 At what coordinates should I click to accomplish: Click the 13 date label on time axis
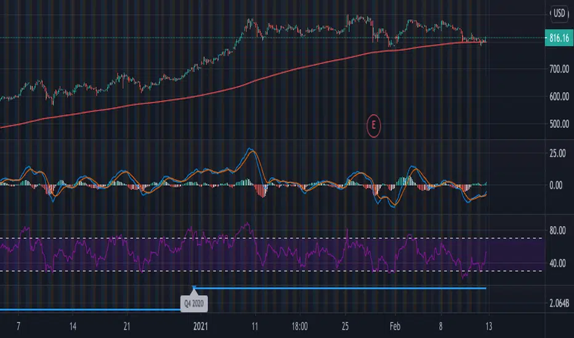pos(489,326)
